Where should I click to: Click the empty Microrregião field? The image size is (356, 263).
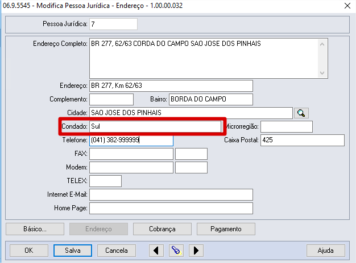click(286, 126)
